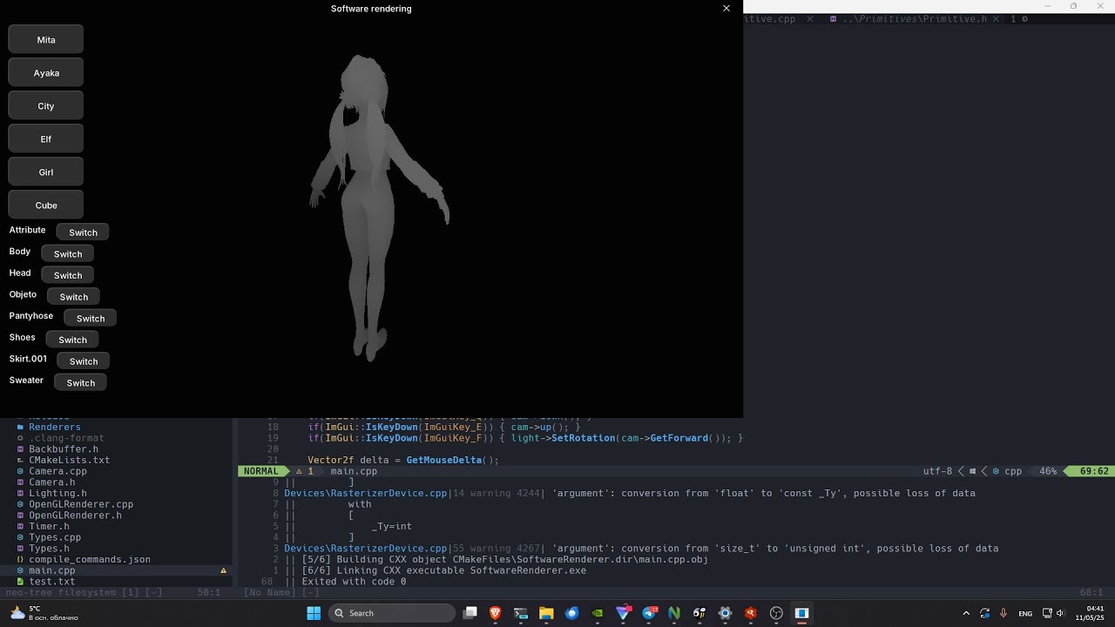
Task: Open CMakeLists.txt in the file tree
Action: click(69, 460)
